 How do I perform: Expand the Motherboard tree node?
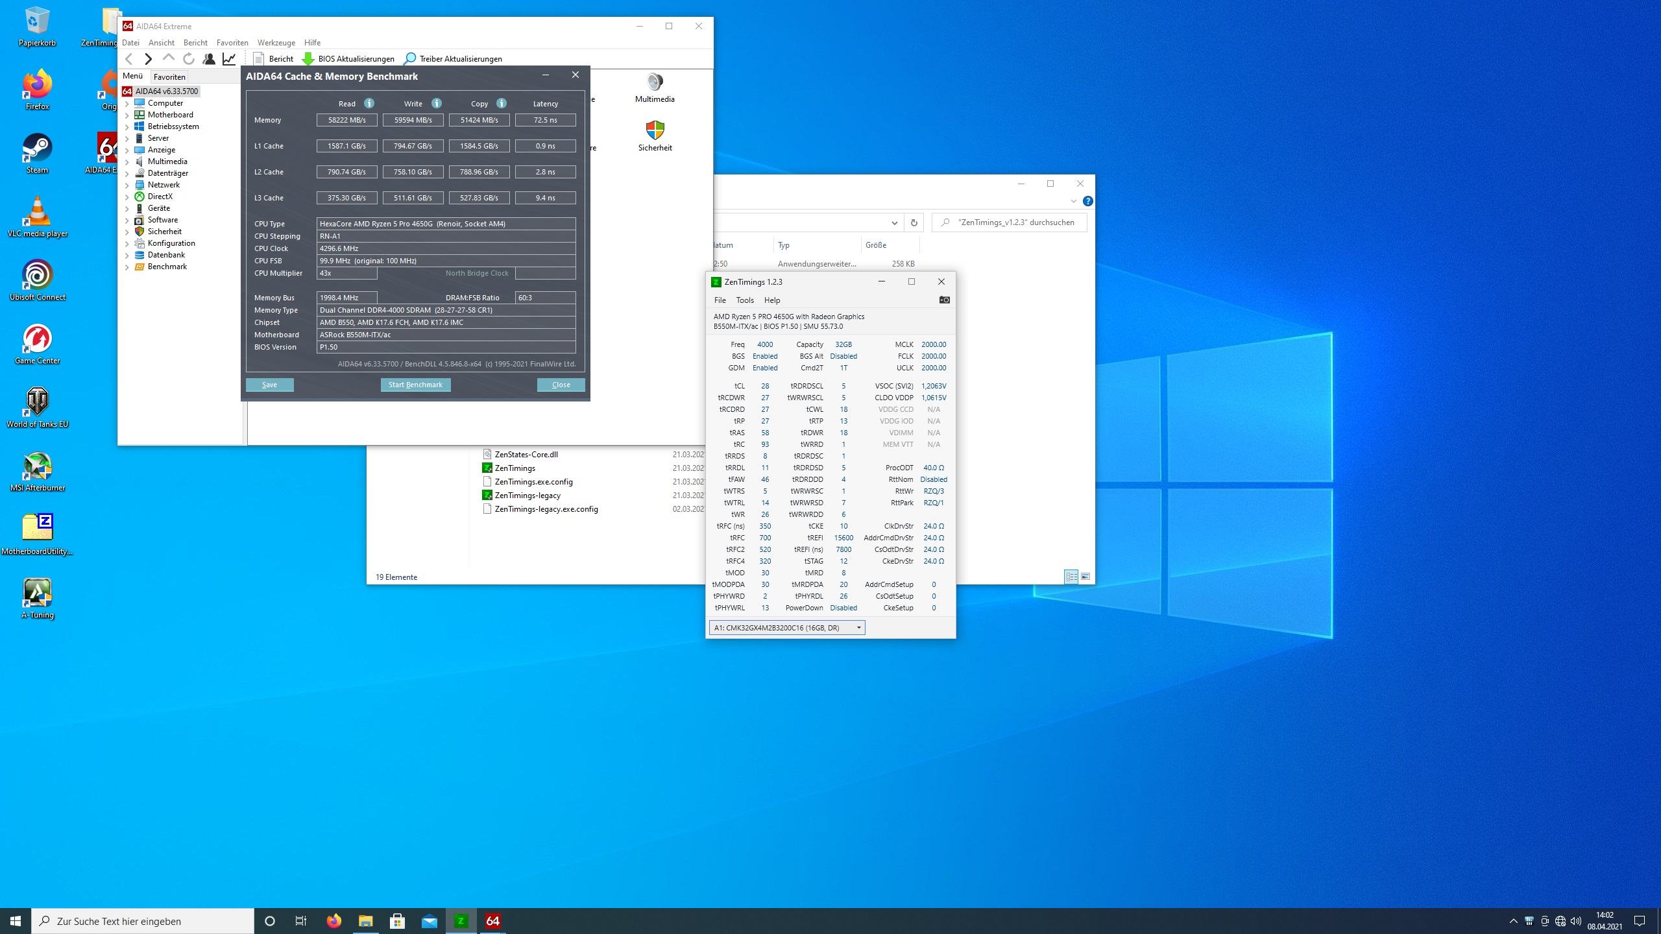127,115
